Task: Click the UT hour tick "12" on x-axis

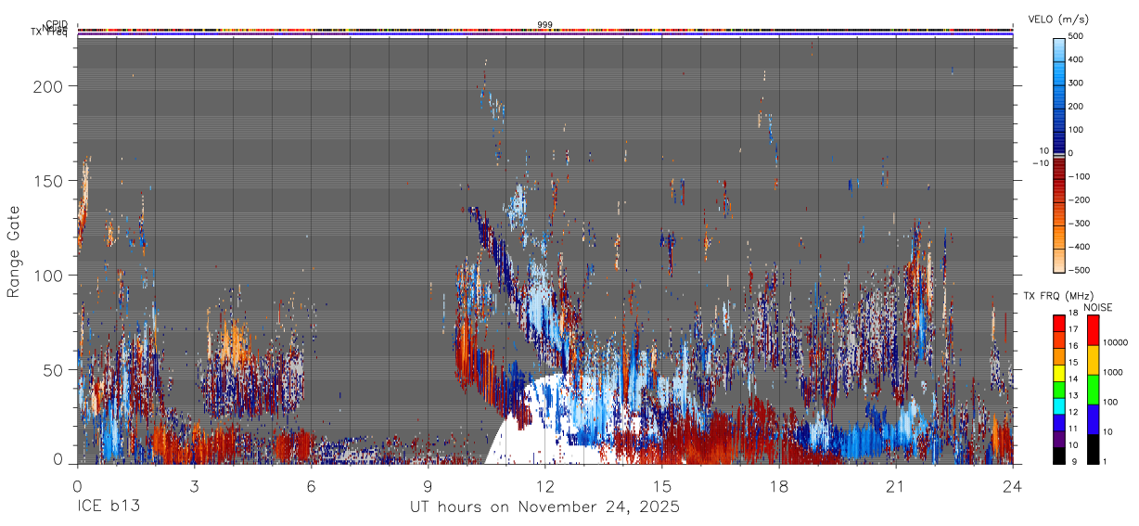Action: (x=544, y=485)
